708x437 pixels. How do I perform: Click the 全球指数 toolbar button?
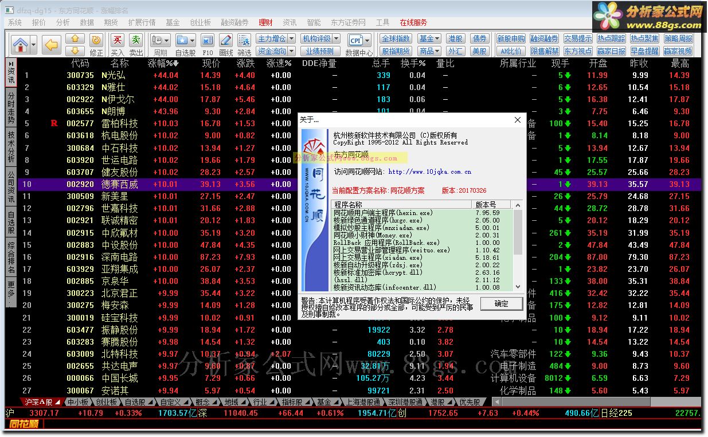pyautogui.click(x=396, y=38)
